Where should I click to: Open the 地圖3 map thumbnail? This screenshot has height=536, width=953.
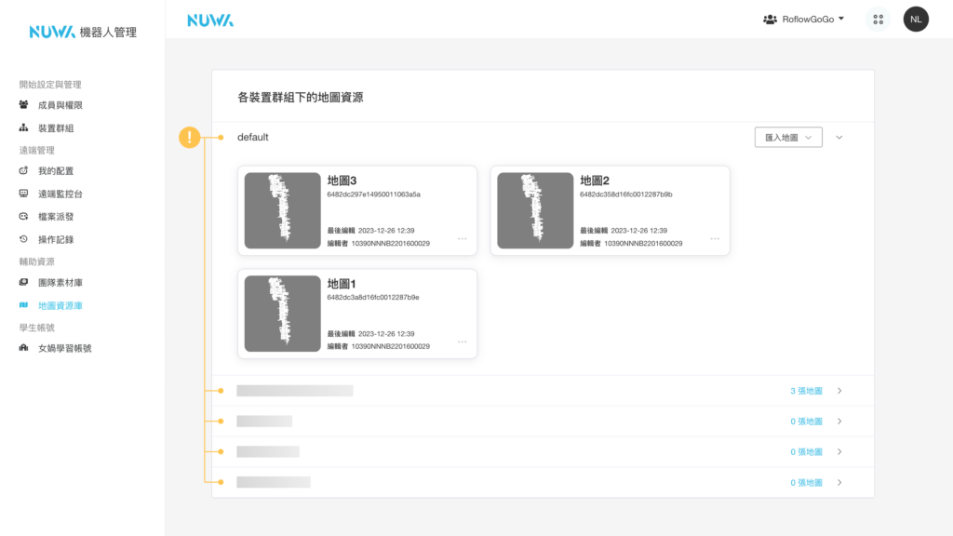[283, 210]
